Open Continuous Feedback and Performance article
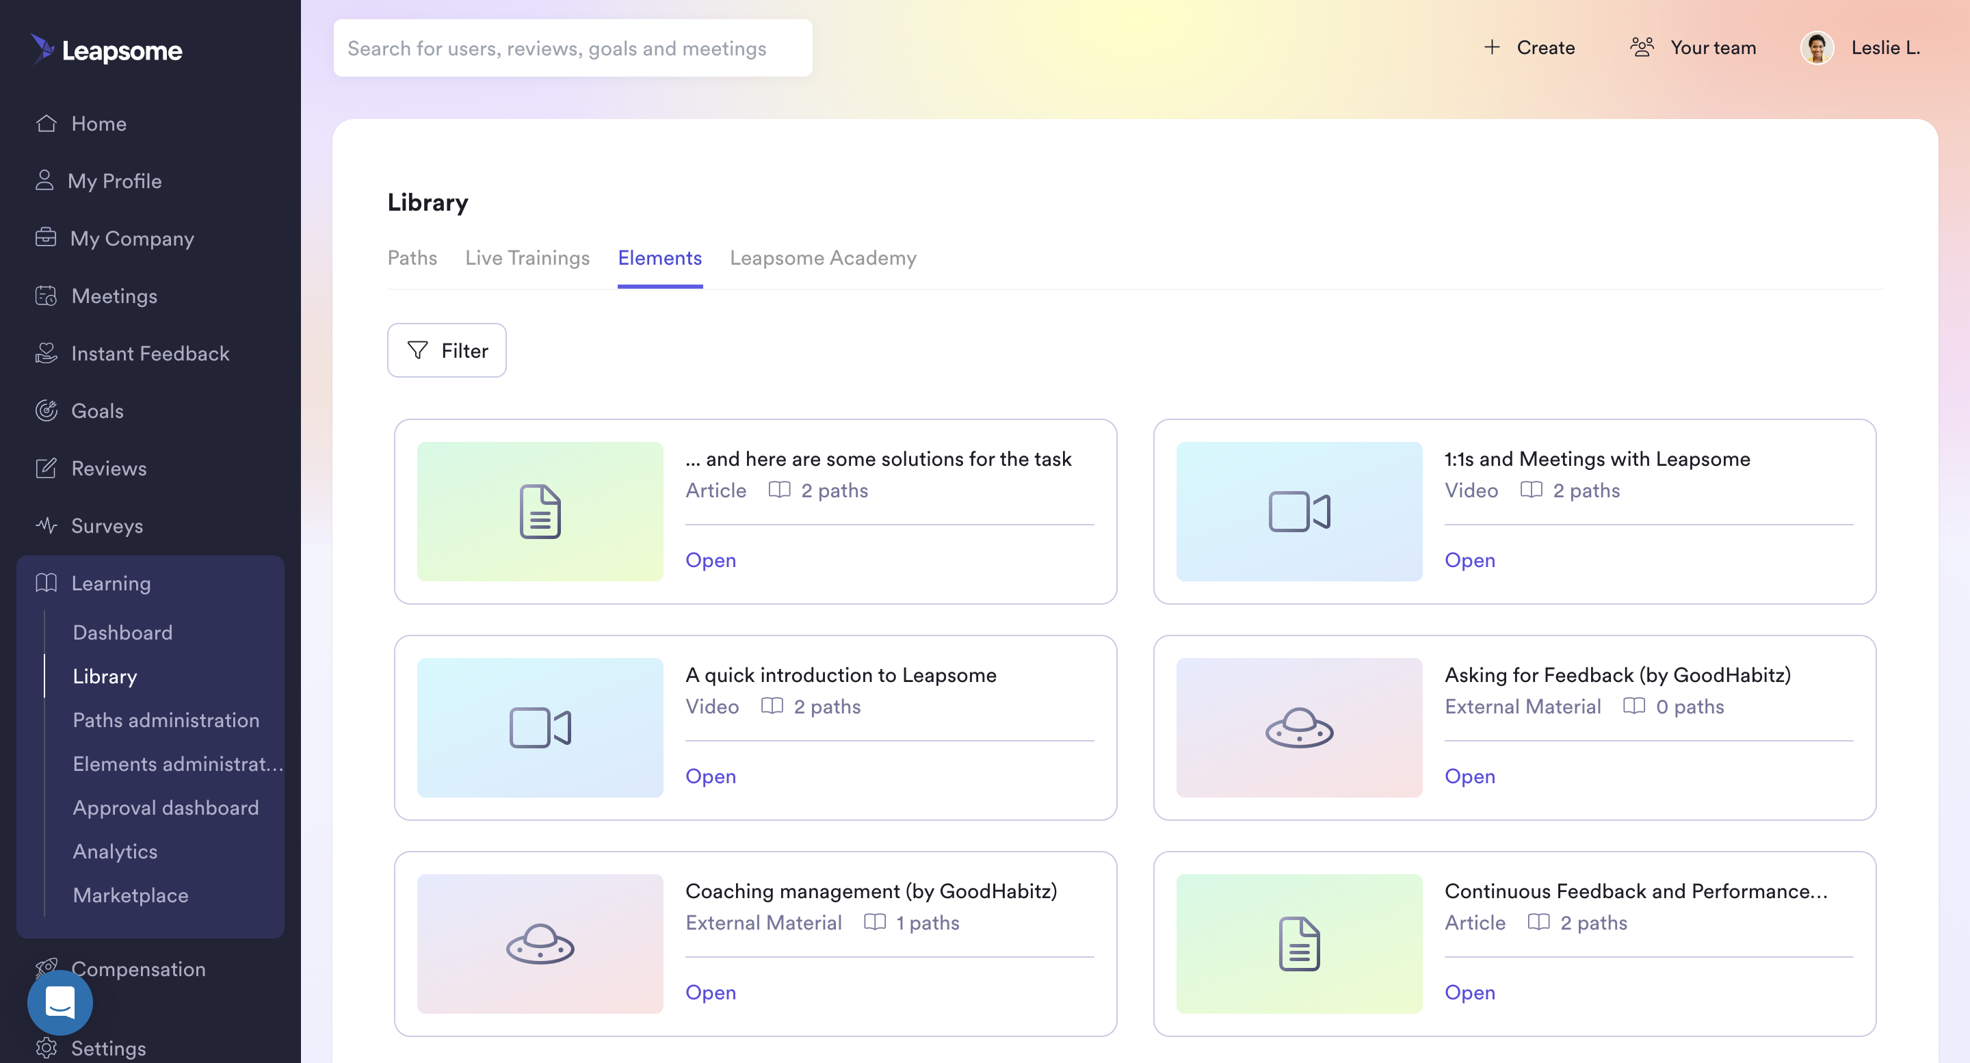Image resolution: width=1970 pixels, height=1063 pixels. [1469, 991]
